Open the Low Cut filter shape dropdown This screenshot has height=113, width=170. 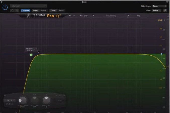click(x=10, y=100)
